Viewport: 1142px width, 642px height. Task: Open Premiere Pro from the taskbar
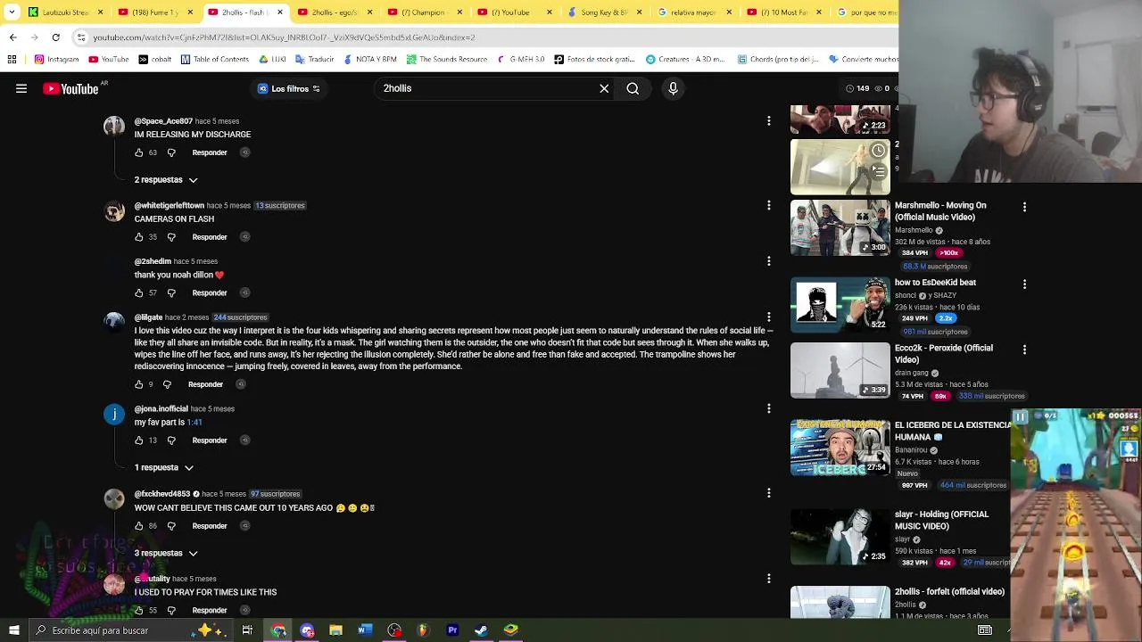452,630
